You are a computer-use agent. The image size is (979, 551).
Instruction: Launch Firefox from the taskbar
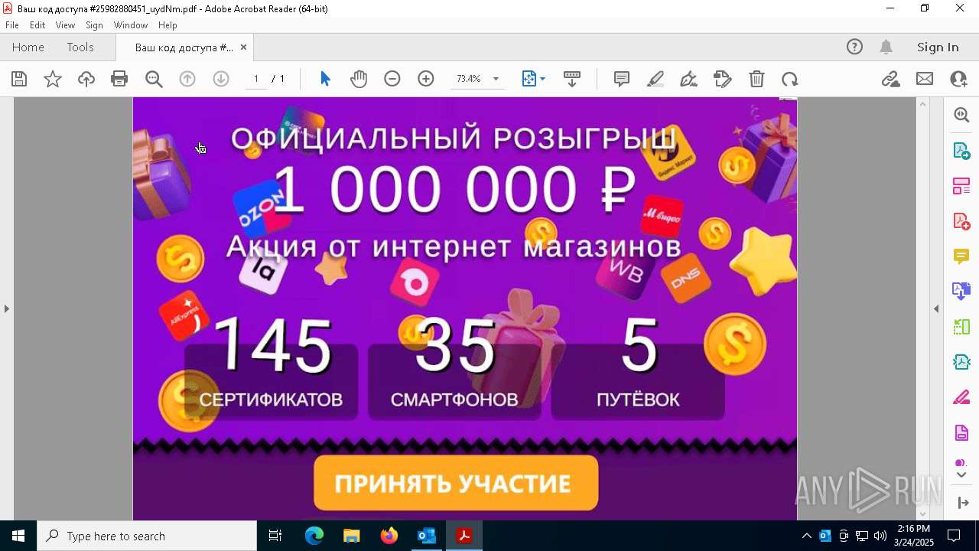pyautogui.click(x=389, y=536)
